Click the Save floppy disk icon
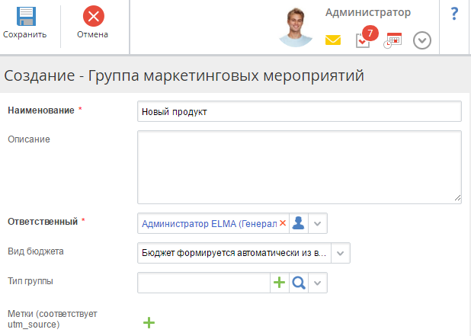This screenshot has height=336, width=471. (x=24, y=16)
